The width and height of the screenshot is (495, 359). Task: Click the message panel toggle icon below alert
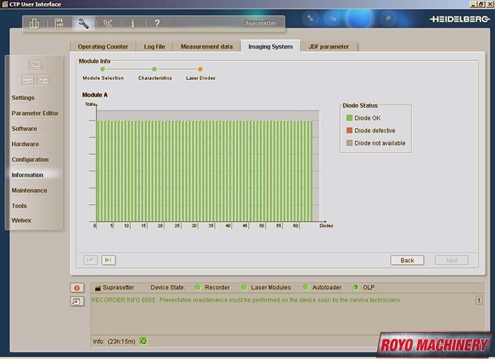76,301
